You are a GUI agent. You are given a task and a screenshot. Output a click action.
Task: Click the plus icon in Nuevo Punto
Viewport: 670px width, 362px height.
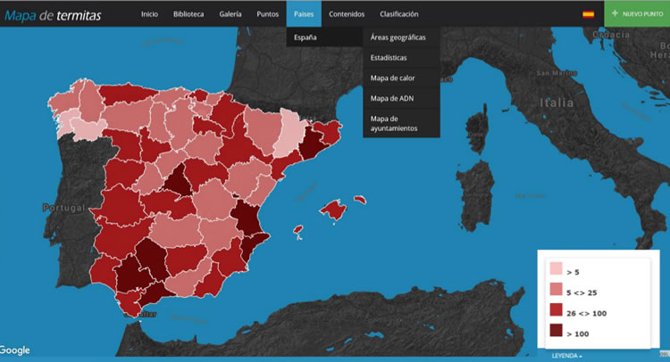[616, 14]
